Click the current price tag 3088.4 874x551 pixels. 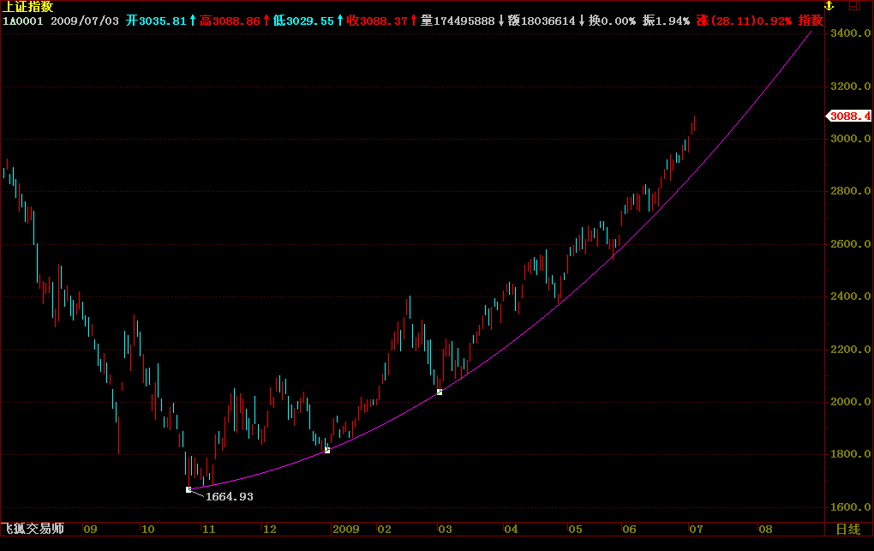(848, 116)
